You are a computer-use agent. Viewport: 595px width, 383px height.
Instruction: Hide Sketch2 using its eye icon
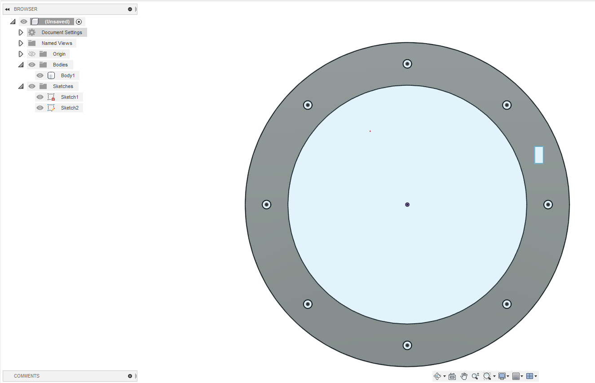pyautogui.click(x=40, y=108)
